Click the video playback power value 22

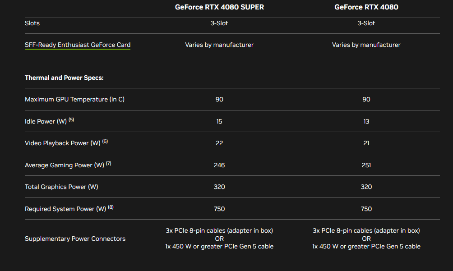click(219, 143)
